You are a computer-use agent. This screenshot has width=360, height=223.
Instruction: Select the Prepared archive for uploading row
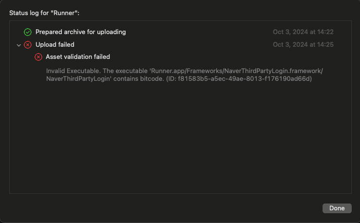coord(180,32)
